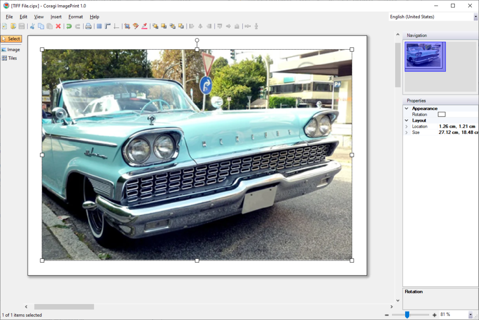479x320 pixels.
Task: Toggle the grid display icon
Action: point(99,26)
